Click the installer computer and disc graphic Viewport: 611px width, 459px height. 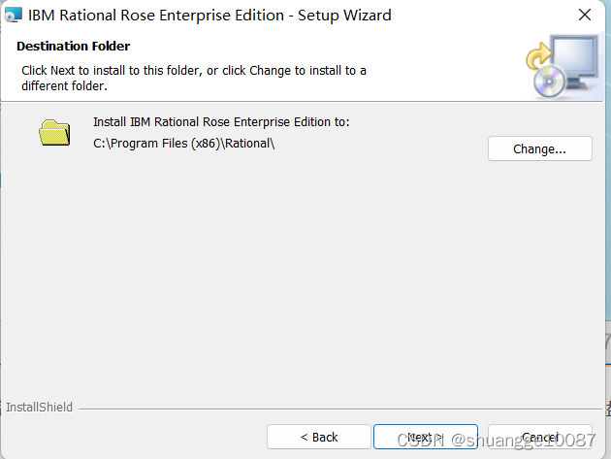(563, 66)
